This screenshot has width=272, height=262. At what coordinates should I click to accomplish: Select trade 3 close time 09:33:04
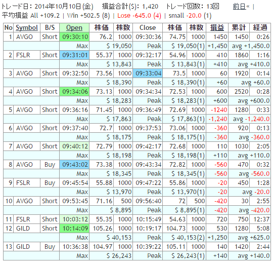[x=148, y=73]
